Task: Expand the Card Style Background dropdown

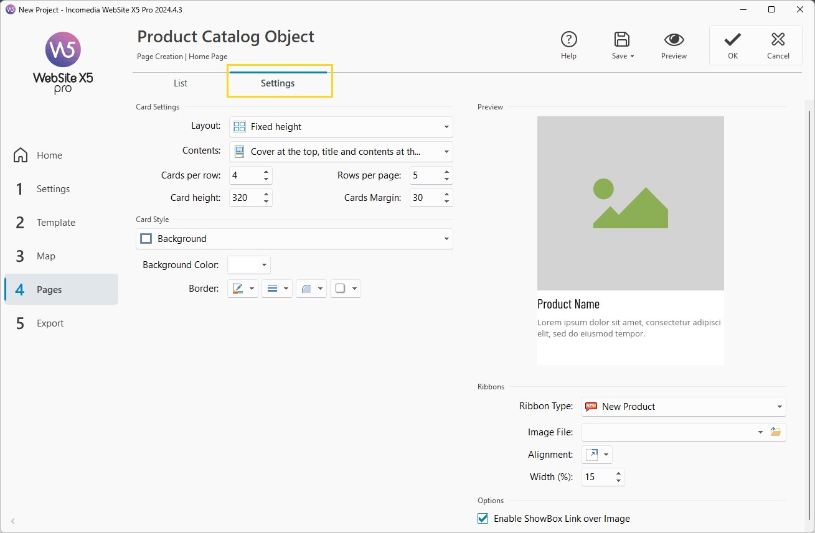Action: [x=294, y=239]
